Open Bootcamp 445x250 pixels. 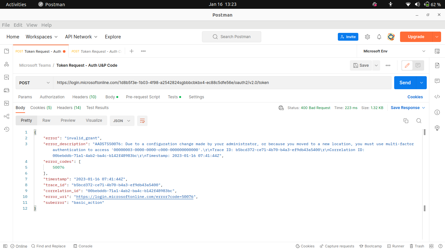[x=370, y=246]
